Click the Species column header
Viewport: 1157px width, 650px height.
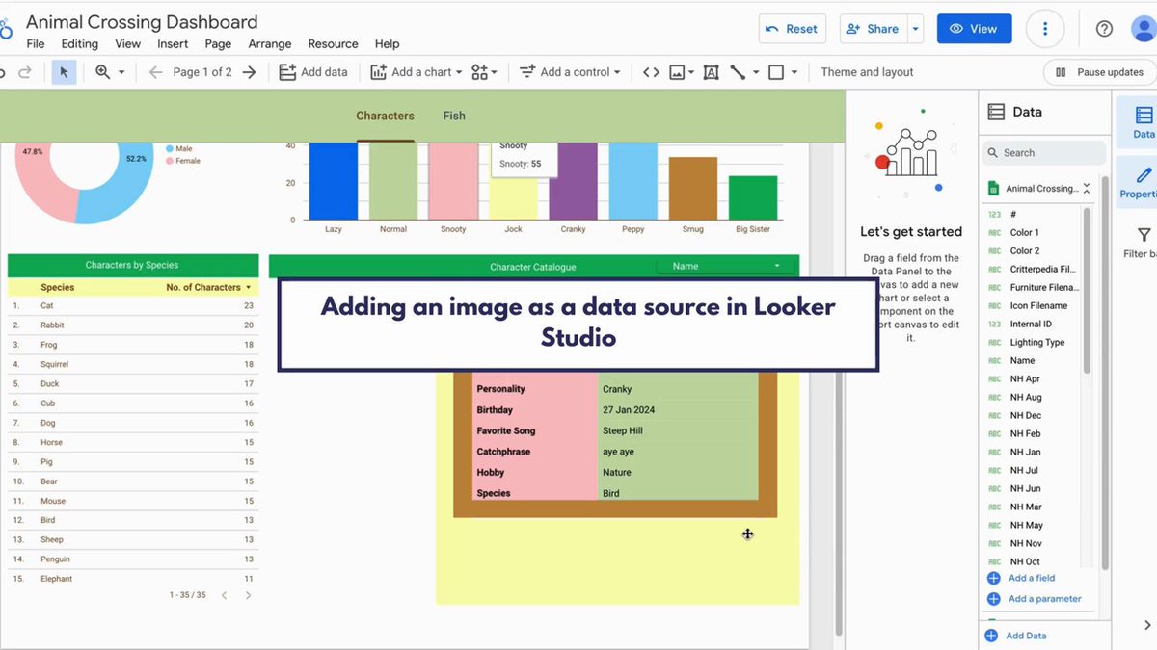click(x=57, y=287)
